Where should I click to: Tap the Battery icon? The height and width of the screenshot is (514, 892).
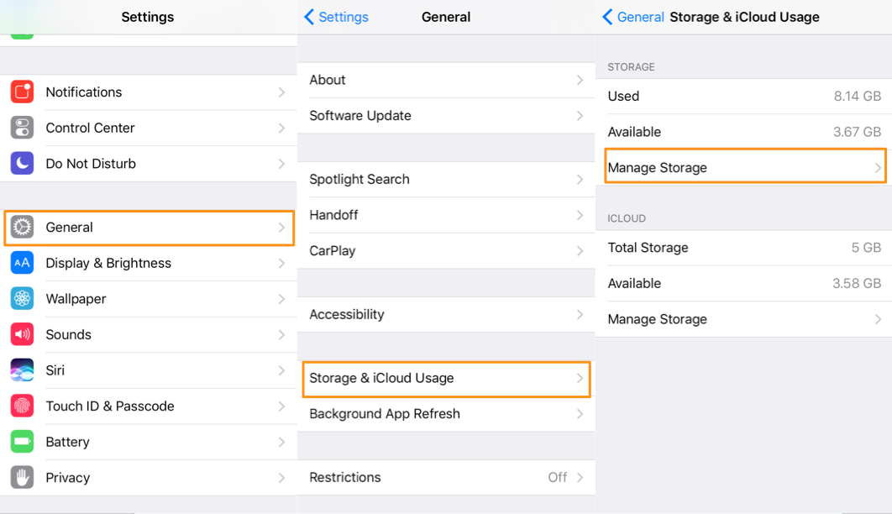click(x=22, y=442)
